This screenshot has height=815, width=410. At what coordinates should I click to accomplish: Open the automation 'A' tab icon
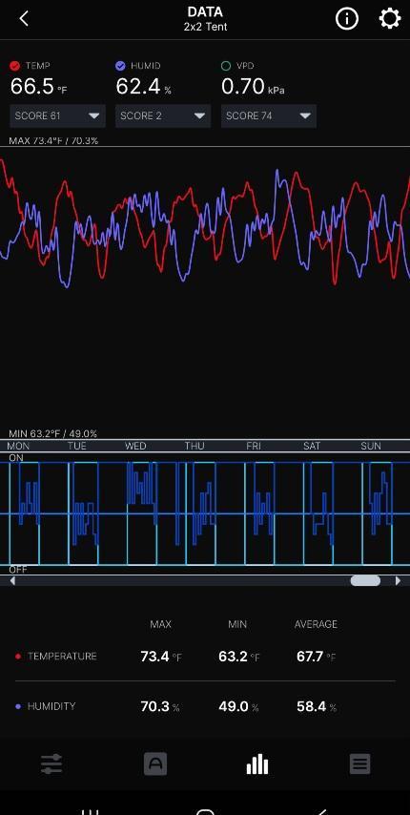pyautogui.click(x=155, y=764)
